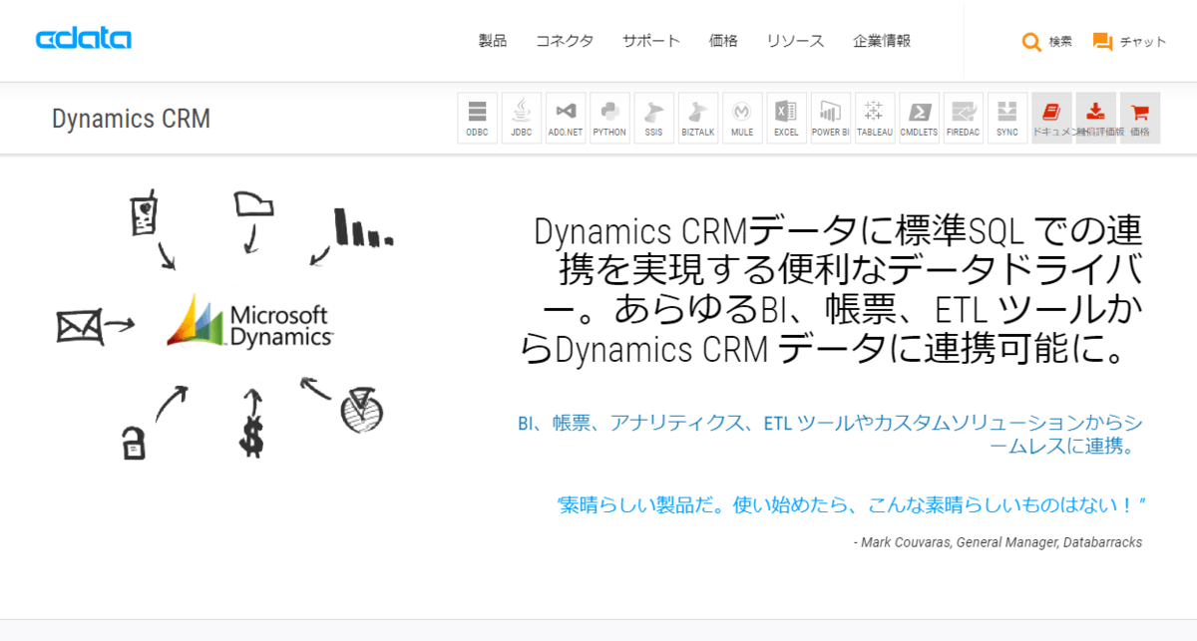Click the CData logo
Image resolution: width=1197 pixels, height=641 pixels.
(84, 40)
